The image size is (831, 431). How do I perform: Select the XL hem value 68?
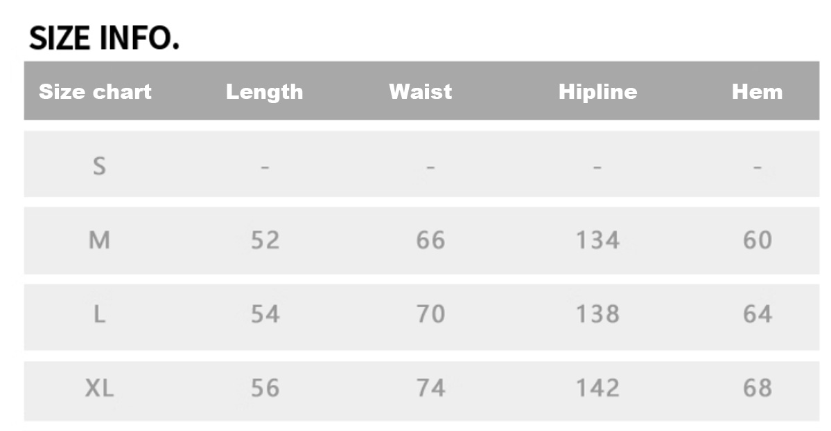pos(757,388)
